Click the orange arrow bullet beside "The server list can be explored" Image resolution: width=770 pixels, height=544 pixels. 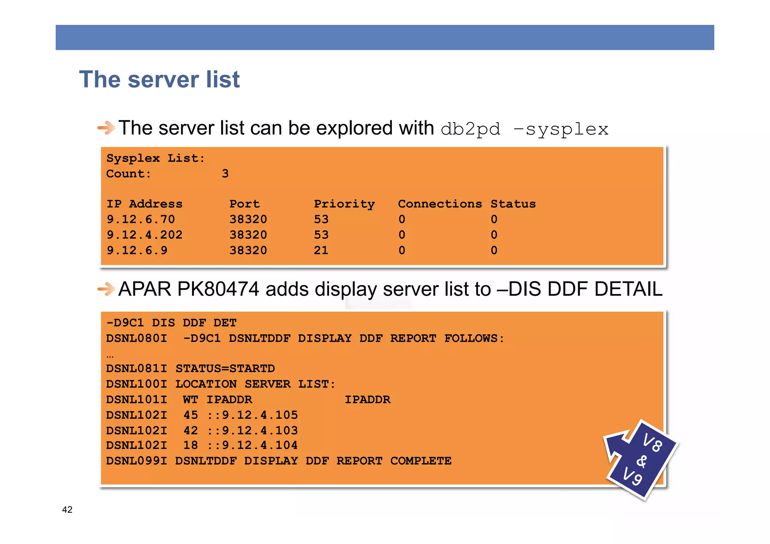click(x=106, y=128)
